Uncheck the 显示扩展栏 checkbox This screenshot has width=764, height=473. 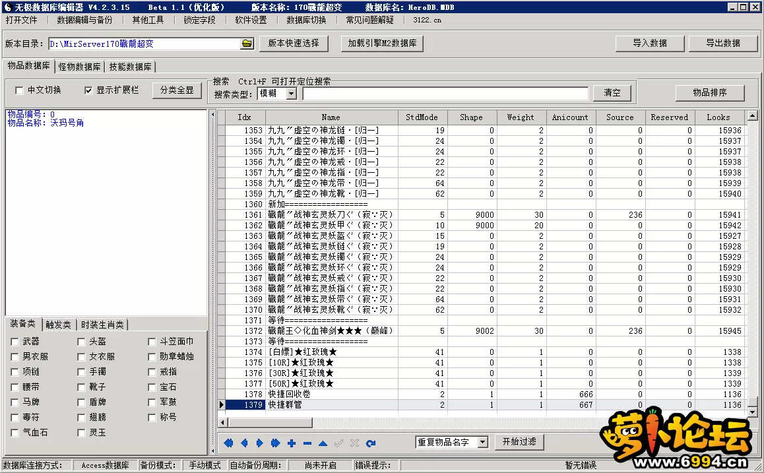coord(88,90)
